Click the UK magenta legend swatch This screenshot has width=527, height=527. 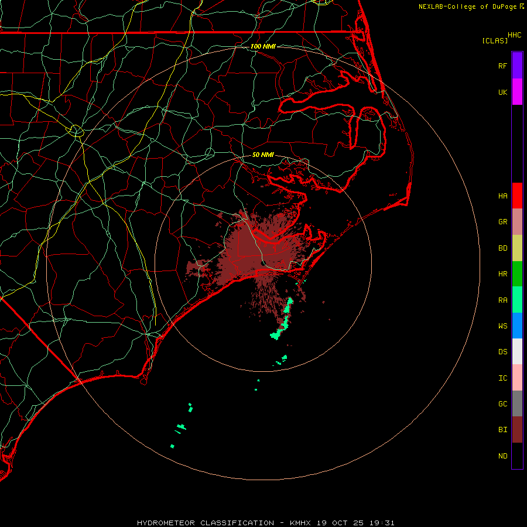[517, 92]
